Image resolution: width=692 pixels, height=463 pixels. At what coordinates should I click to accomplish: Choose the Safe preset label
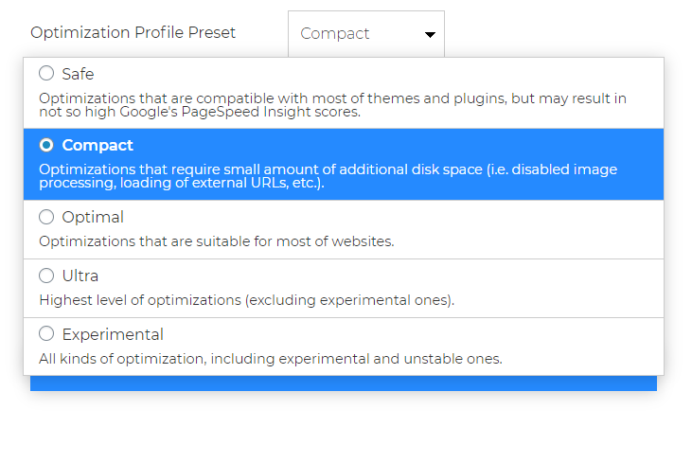[78, 74]
